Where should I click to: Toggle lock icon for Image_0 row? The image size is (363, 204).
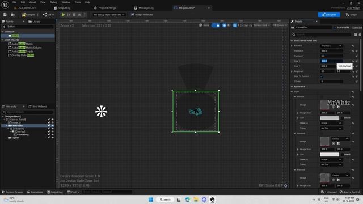click(x=49, y=122)
